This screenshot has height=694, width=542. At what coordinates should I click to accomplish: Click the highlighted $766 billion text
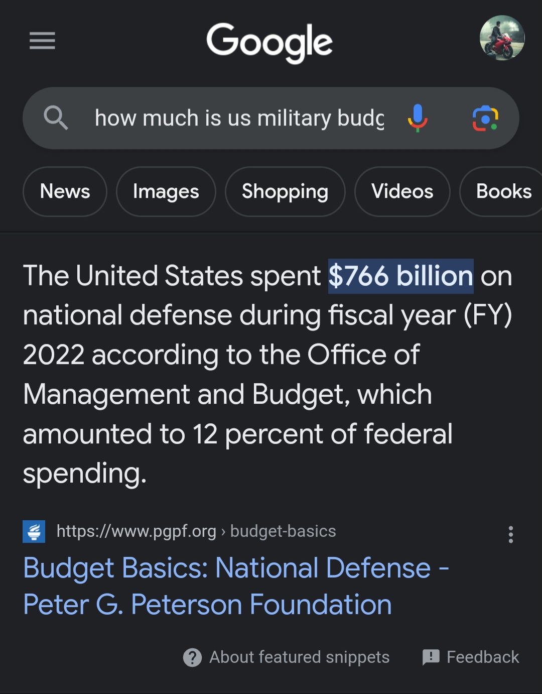tap(400, 276)
